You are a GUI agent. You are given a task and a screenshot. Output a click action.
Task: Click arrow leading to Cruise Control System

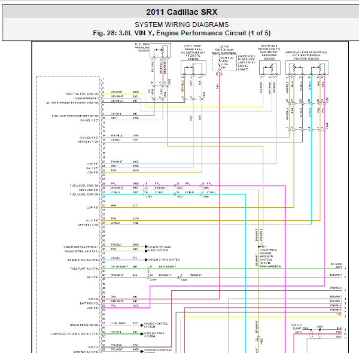142,325
